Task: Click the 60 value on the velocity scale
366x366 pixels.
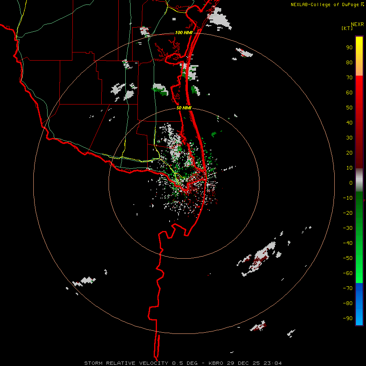Action: 349,92
